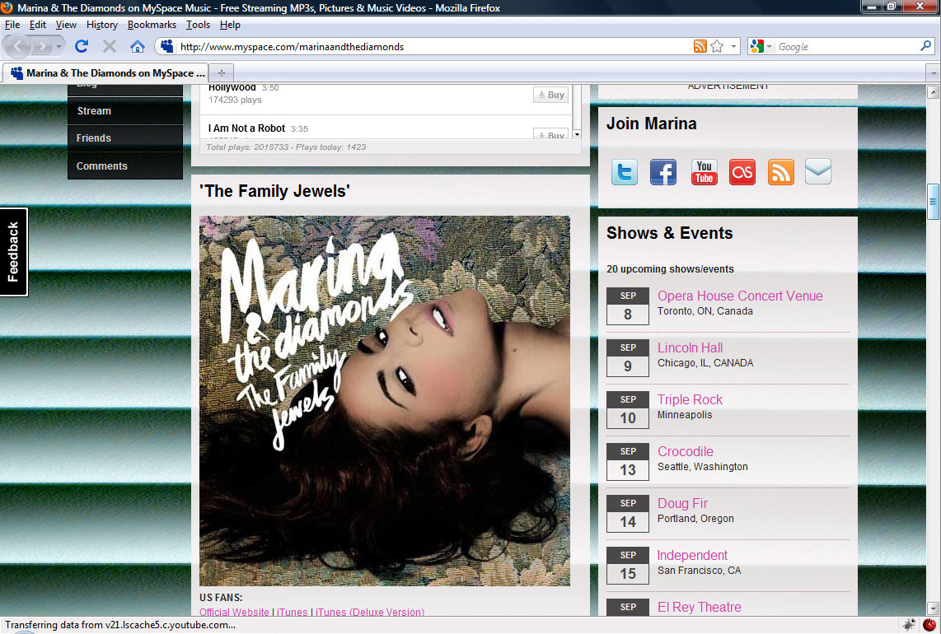This screenshot has width=941, height=634.
Task: Click the page scrollbar down arrow
Action: 933,608
